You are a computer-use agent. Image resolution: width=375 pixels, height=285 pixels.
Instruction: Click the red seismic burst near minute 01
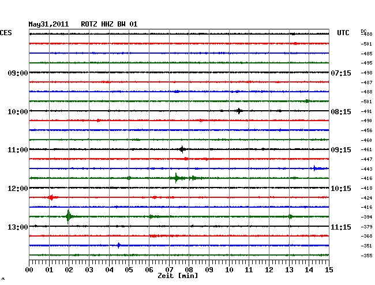(51, 197)
